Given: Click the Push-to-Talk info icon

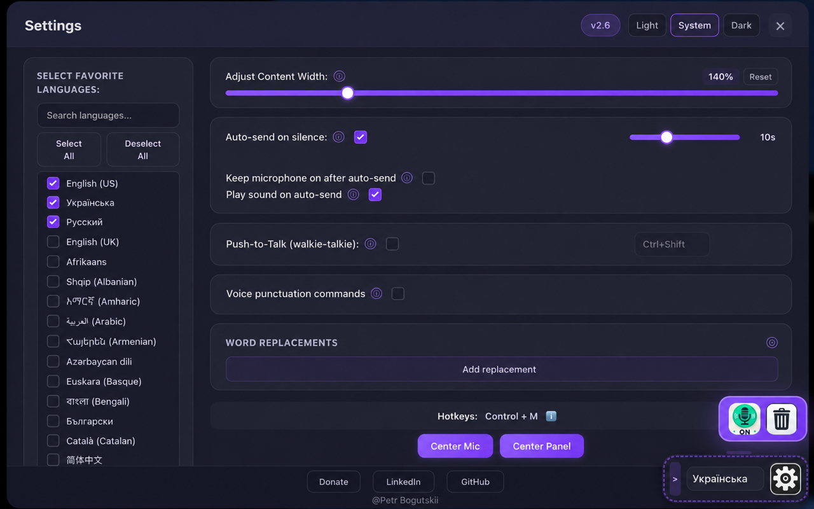Looking at the screenshot, I should (371, 244).
